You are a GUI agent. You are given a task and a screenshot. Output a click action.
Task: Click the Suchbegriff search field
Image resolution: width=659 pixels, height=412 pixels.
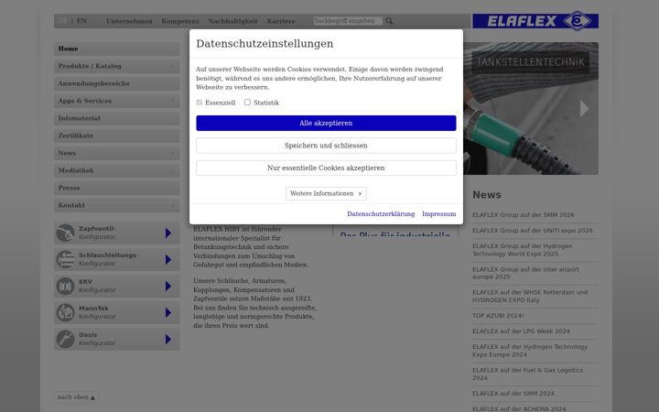[348, 20]
